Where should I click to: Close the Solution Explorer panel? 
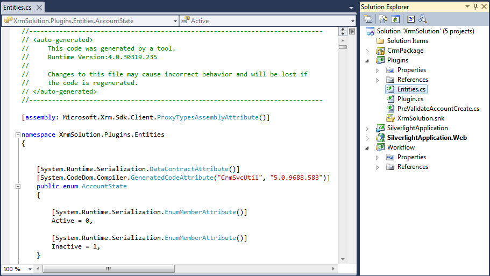tap(484, 6)
